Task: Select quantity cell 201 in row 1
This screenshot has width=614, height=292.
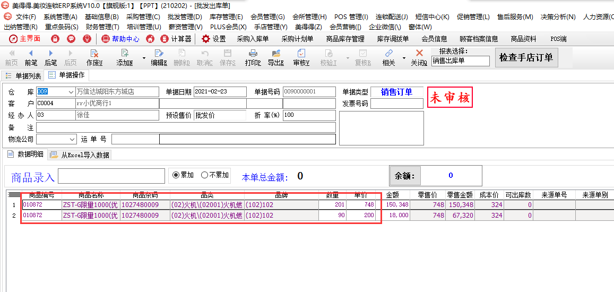Action: click(x=332, y=204)
